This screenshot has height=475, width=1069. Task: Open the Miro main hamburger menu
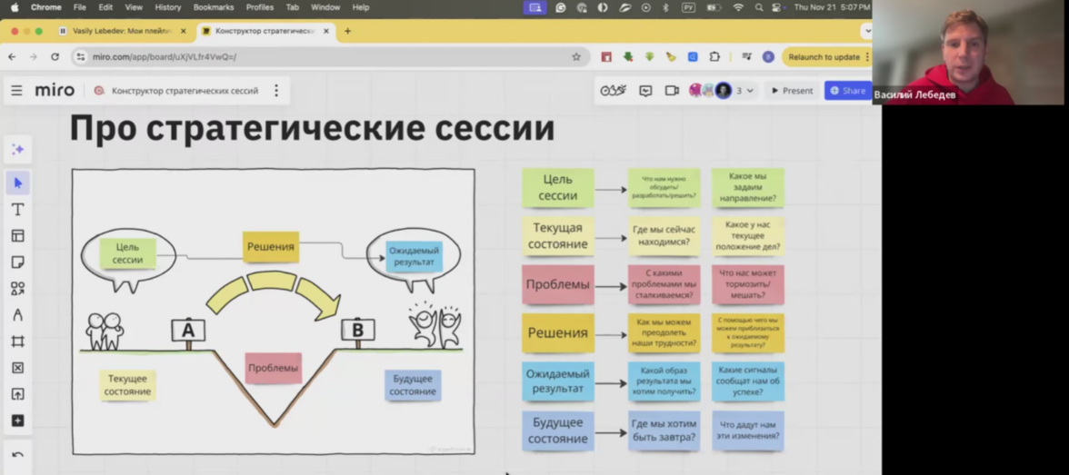[x=17, y=91]
